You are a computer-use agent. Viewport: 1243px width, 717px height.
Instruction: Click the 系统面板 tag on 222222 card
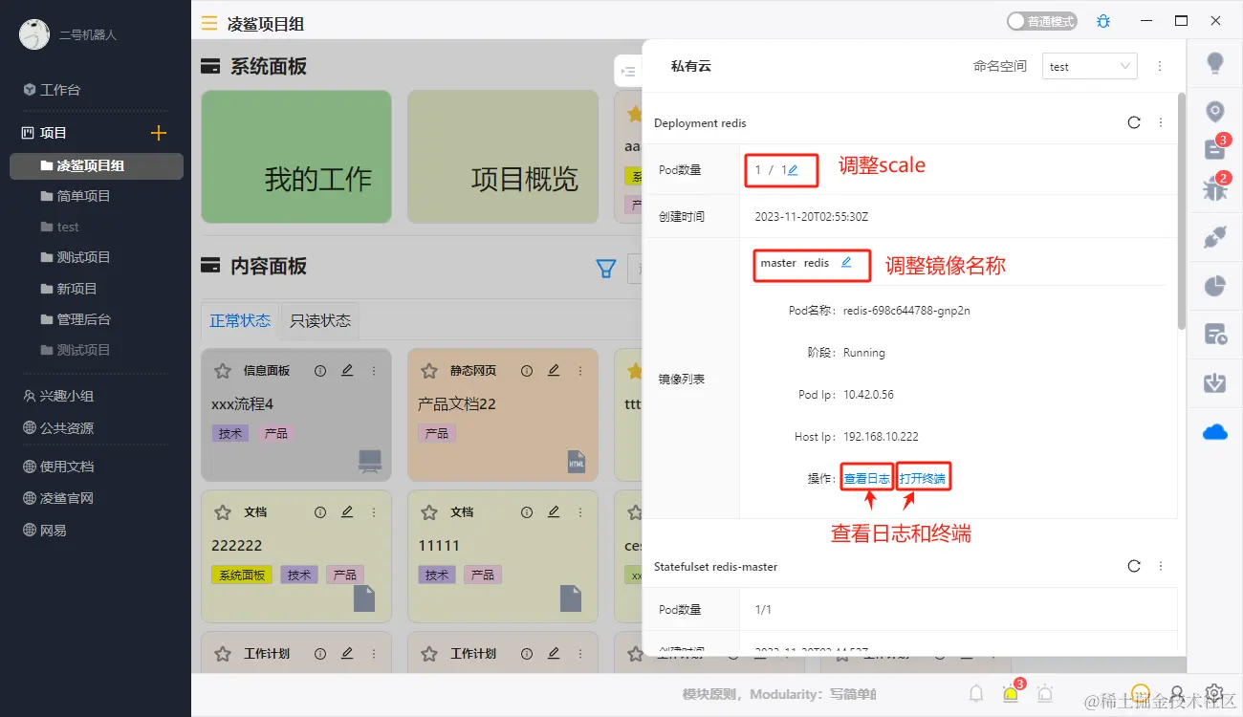242,575
